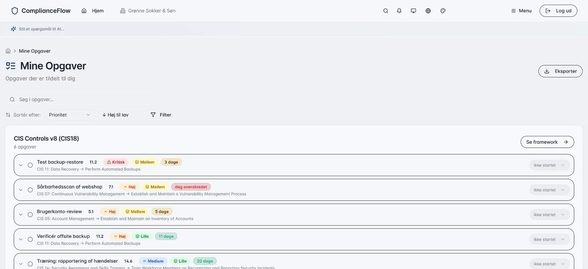
Task: Open the Prioritet sort dropdown
Action: (x=69, y=115)
